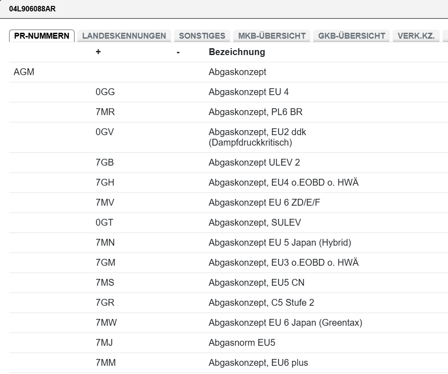Switch to the PR-NUMMERN tab
This screenshot has width=448, height=374.
point(42,36)
